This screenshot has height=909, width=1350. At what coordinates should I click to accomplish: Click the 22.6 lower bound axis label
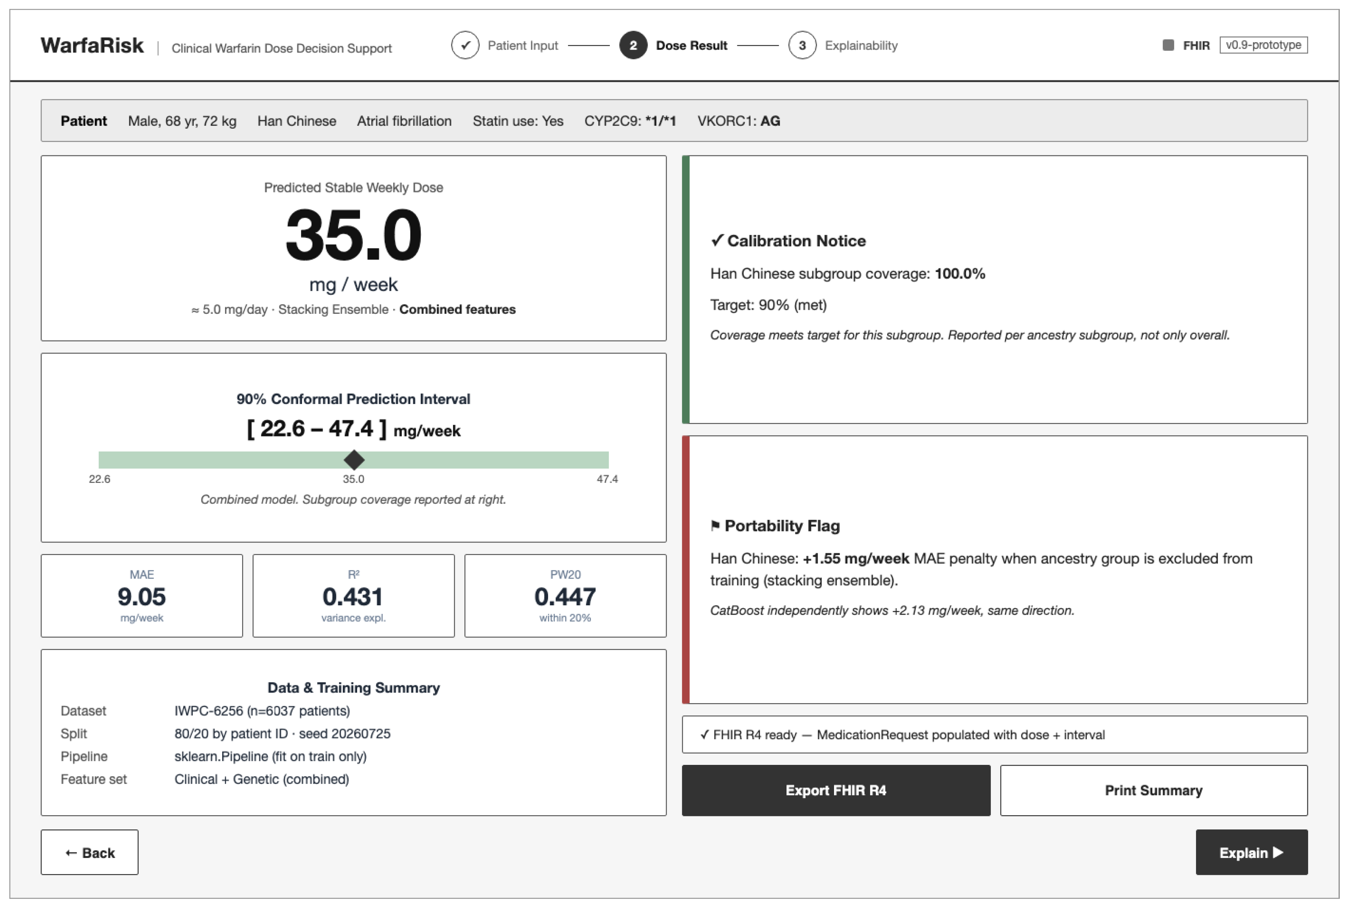coord(99,479)
